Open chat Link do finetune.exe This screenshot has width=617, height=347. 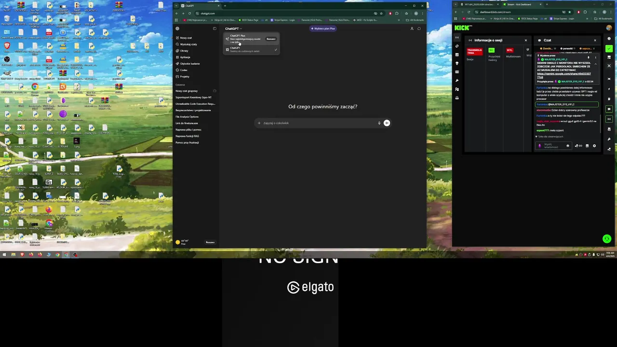(187, 123)
